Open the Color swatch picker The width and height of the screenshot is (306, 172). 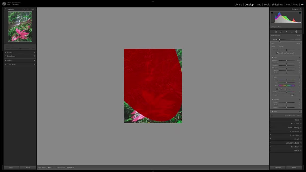pyautogui.click(x=292, y=95)
